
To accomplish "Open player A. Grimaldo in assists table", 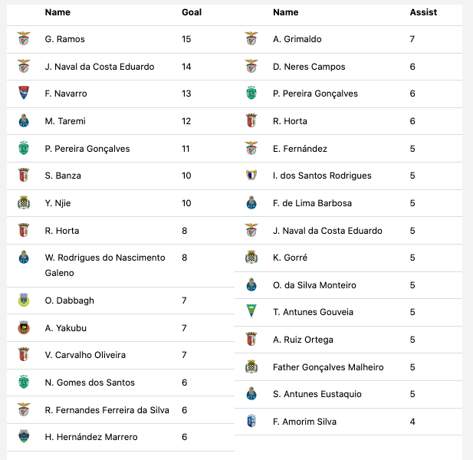I will coord(297,39).
